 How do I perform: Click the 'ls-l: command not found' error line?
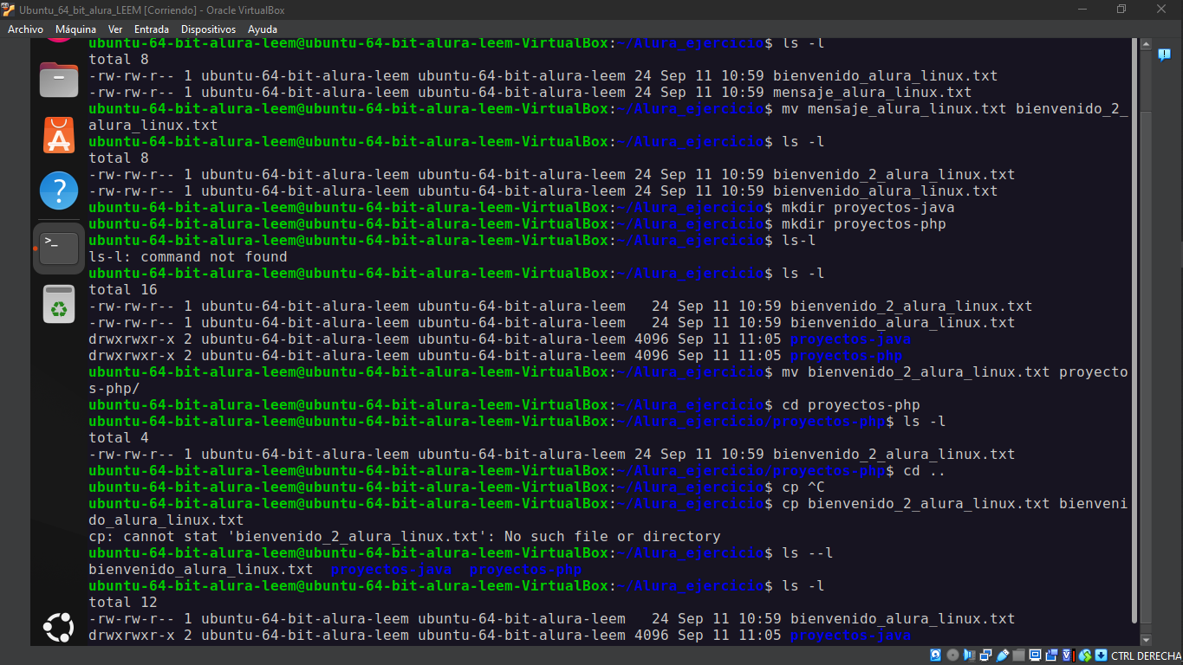(188, 257)
